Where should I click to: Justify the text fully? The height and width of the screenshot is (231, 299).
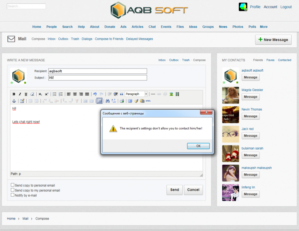87,94
